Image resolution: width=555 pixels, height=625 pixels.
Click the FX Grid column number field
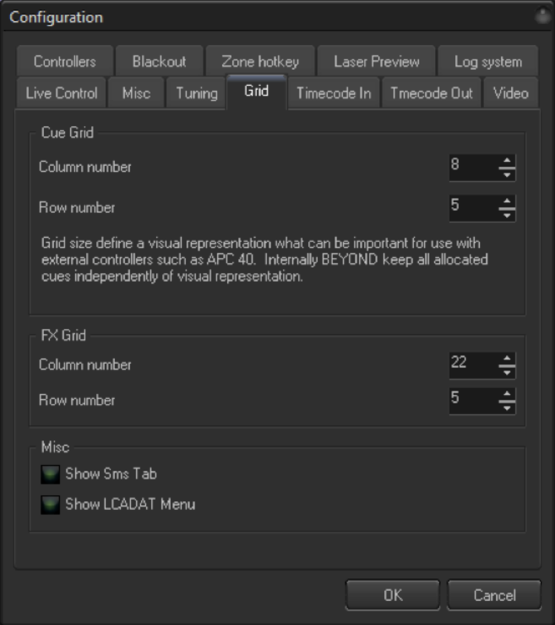coord(474,366)
